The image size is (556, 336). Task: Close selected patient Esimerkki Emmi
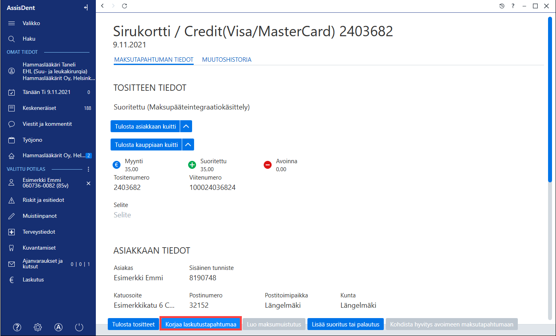pos(88,183)
